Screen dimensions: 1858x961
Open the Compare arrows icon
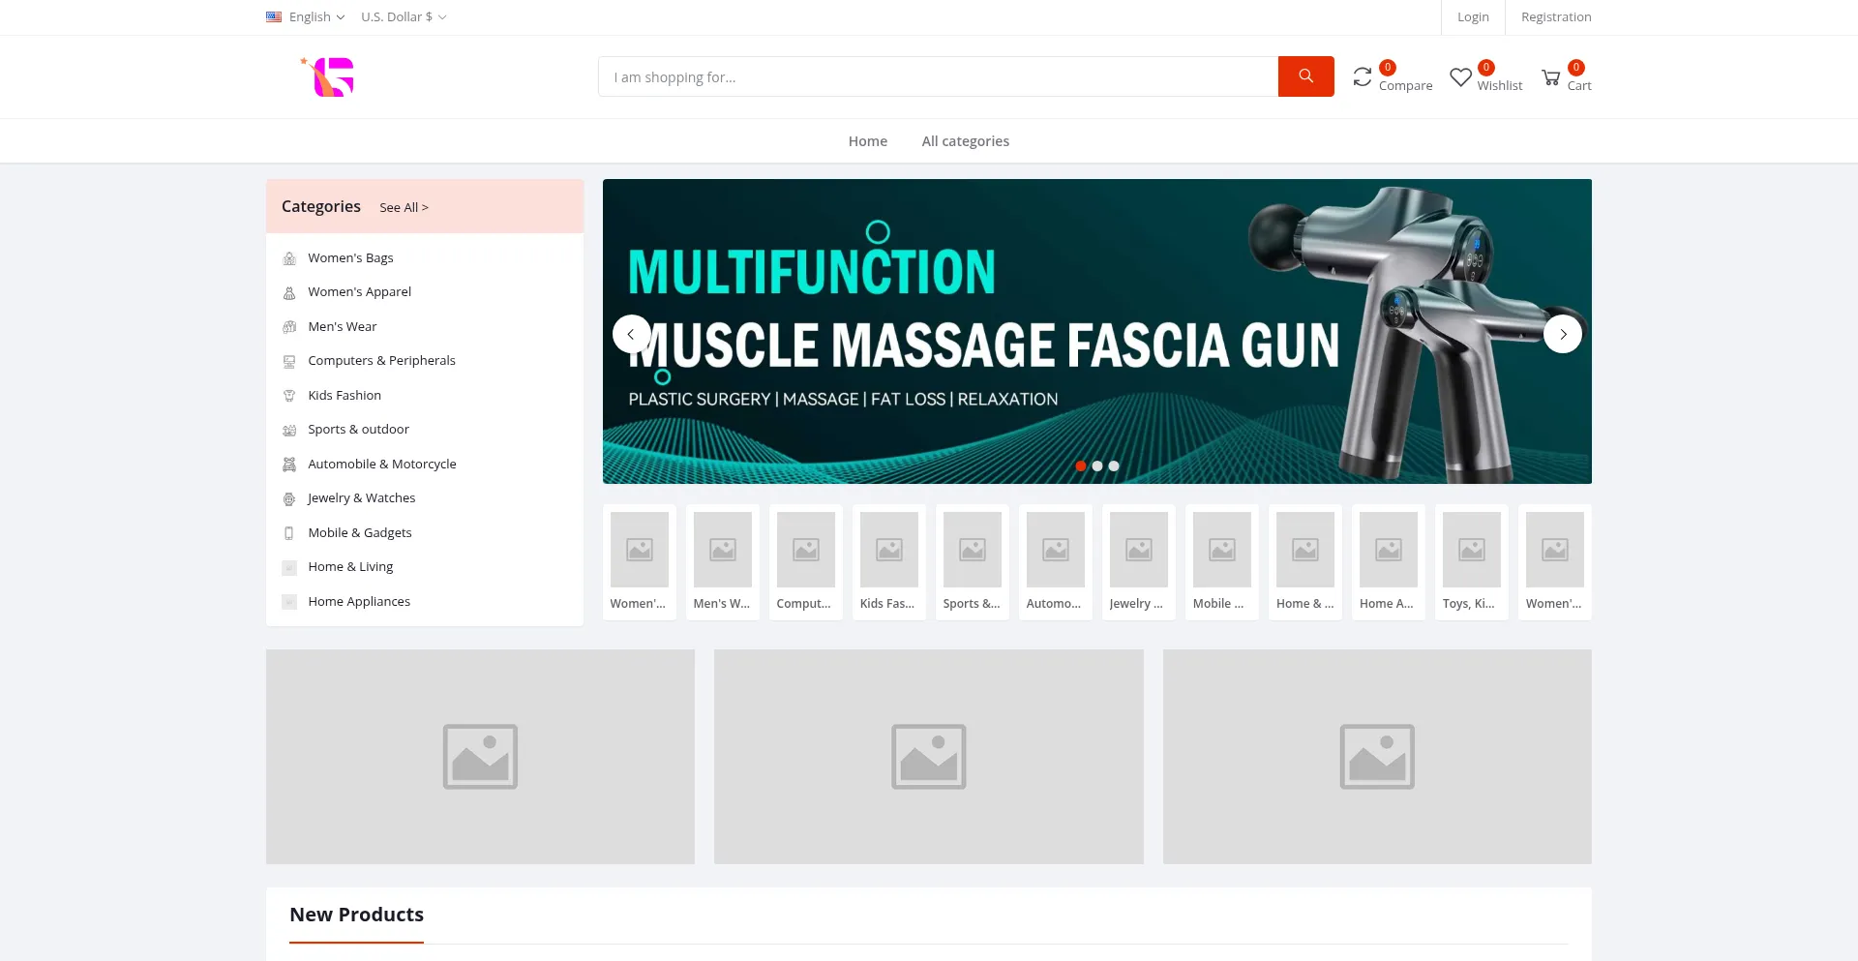(1363, 77)
